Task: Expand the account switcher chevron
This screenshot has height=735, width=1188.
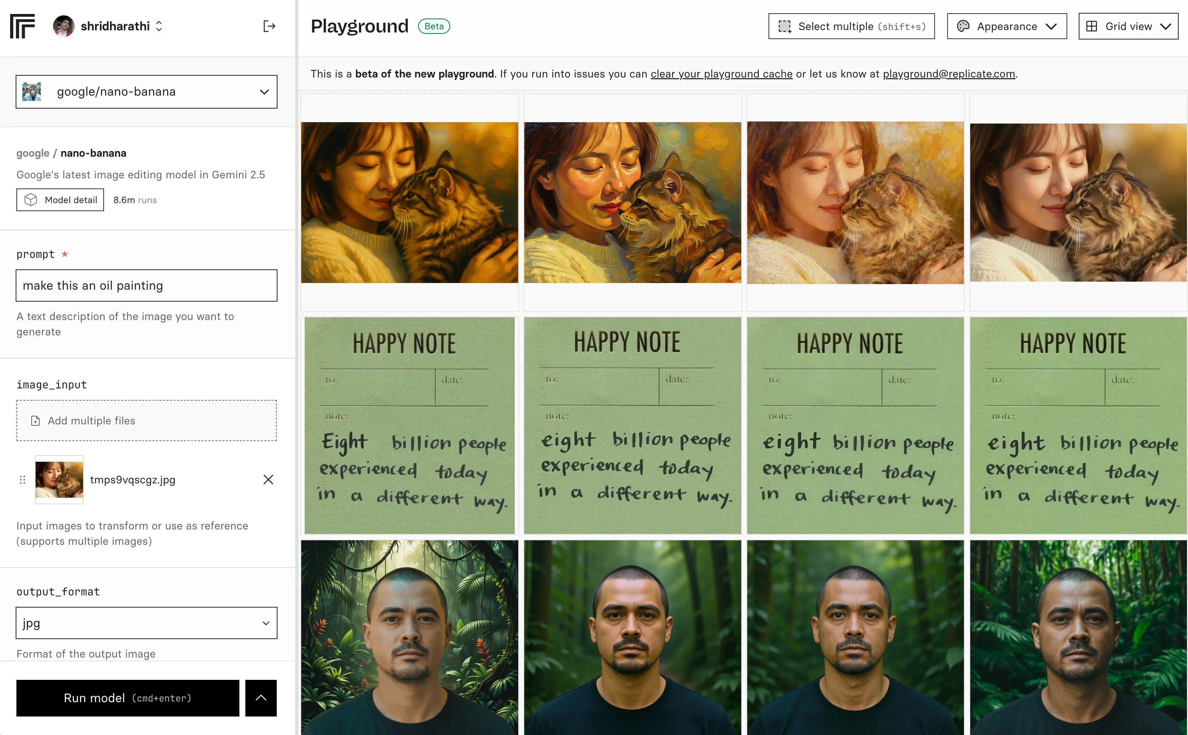Action: click(159, 26)
